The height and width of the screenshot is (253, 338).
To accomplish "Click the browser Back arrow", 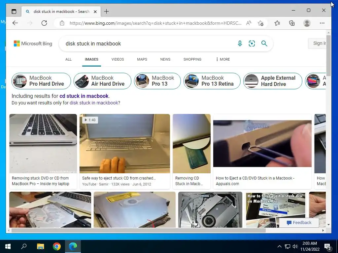I will pos(15,23).
